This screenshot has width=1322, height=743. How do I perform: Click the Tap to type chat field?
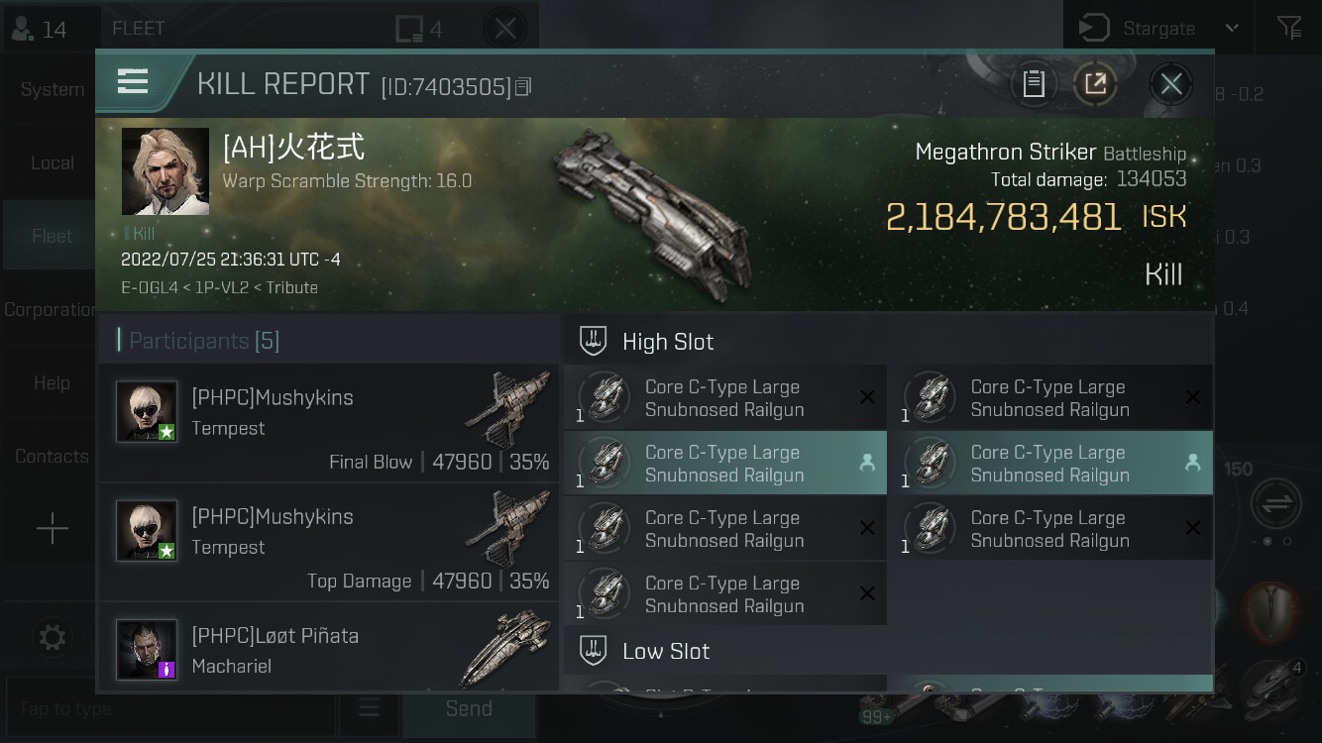point(170,708)
